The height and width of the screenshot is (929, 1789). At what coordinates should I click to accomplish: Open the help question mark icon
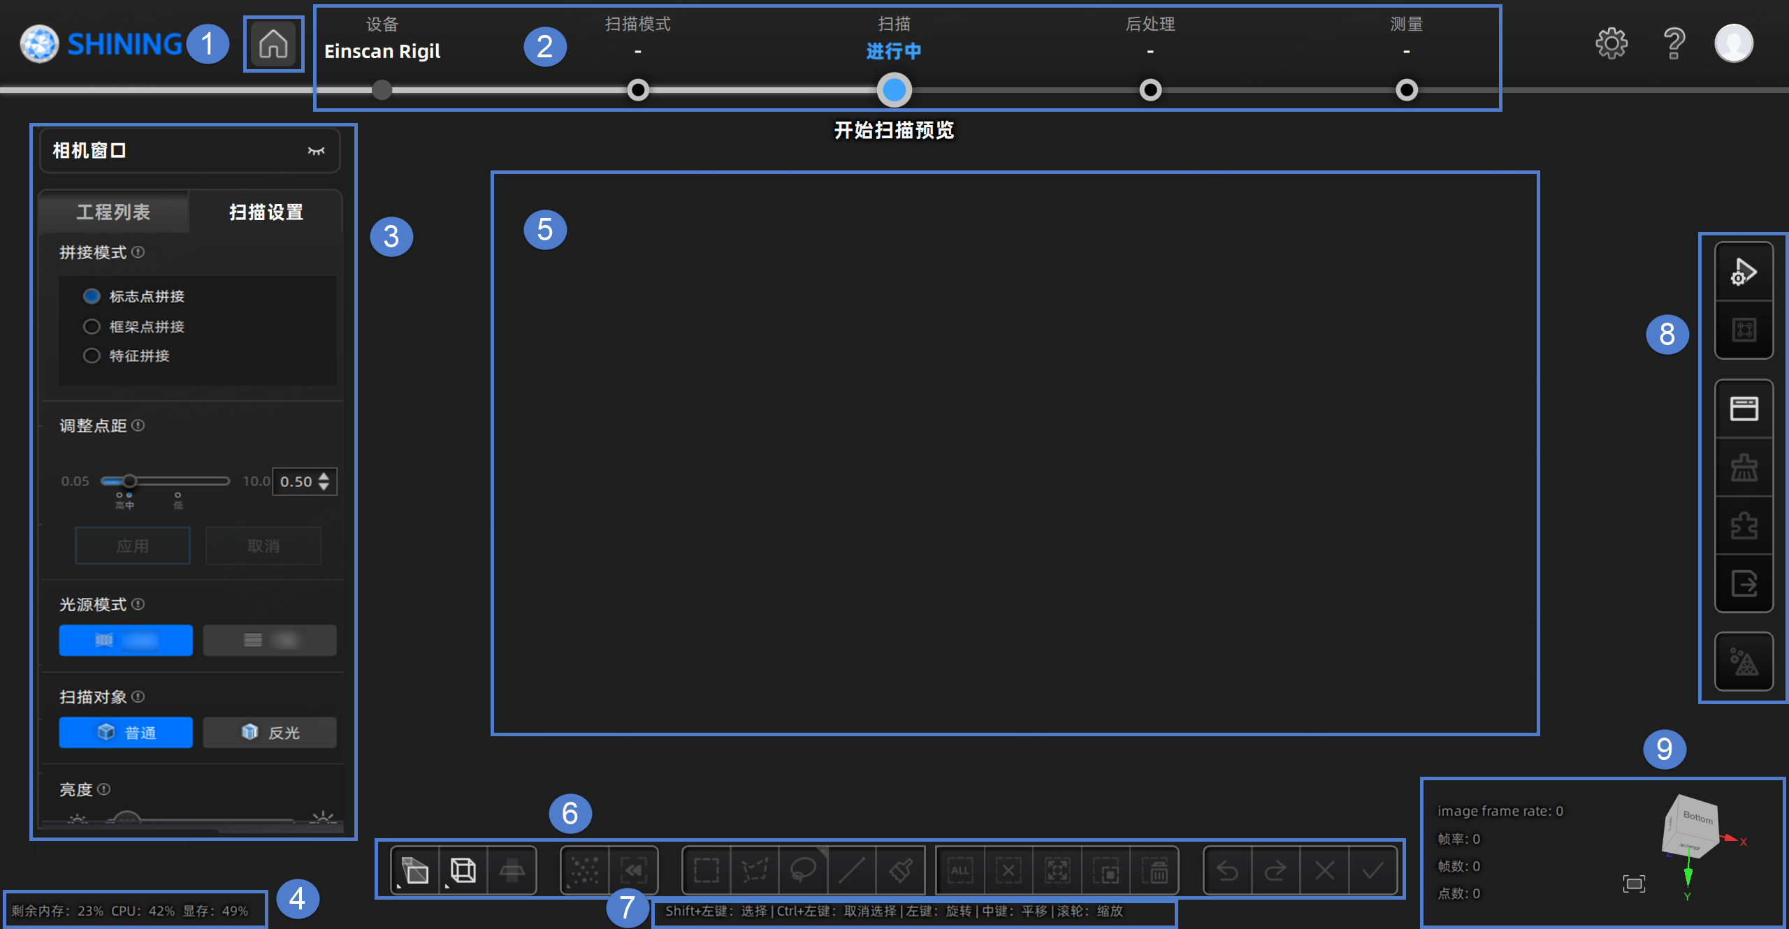[x=1674, y=44]
